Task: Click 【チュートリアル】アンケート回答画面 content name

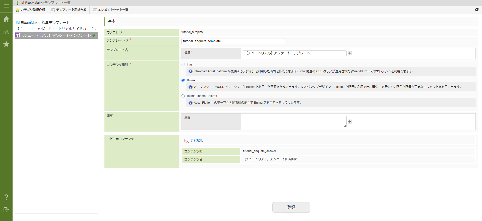Action: click(270, 159)
